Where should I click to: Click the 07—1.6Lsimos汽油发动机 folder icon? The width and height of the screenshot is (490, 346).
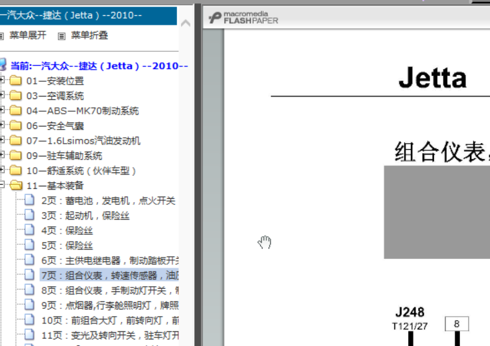(x=15, y=140)
